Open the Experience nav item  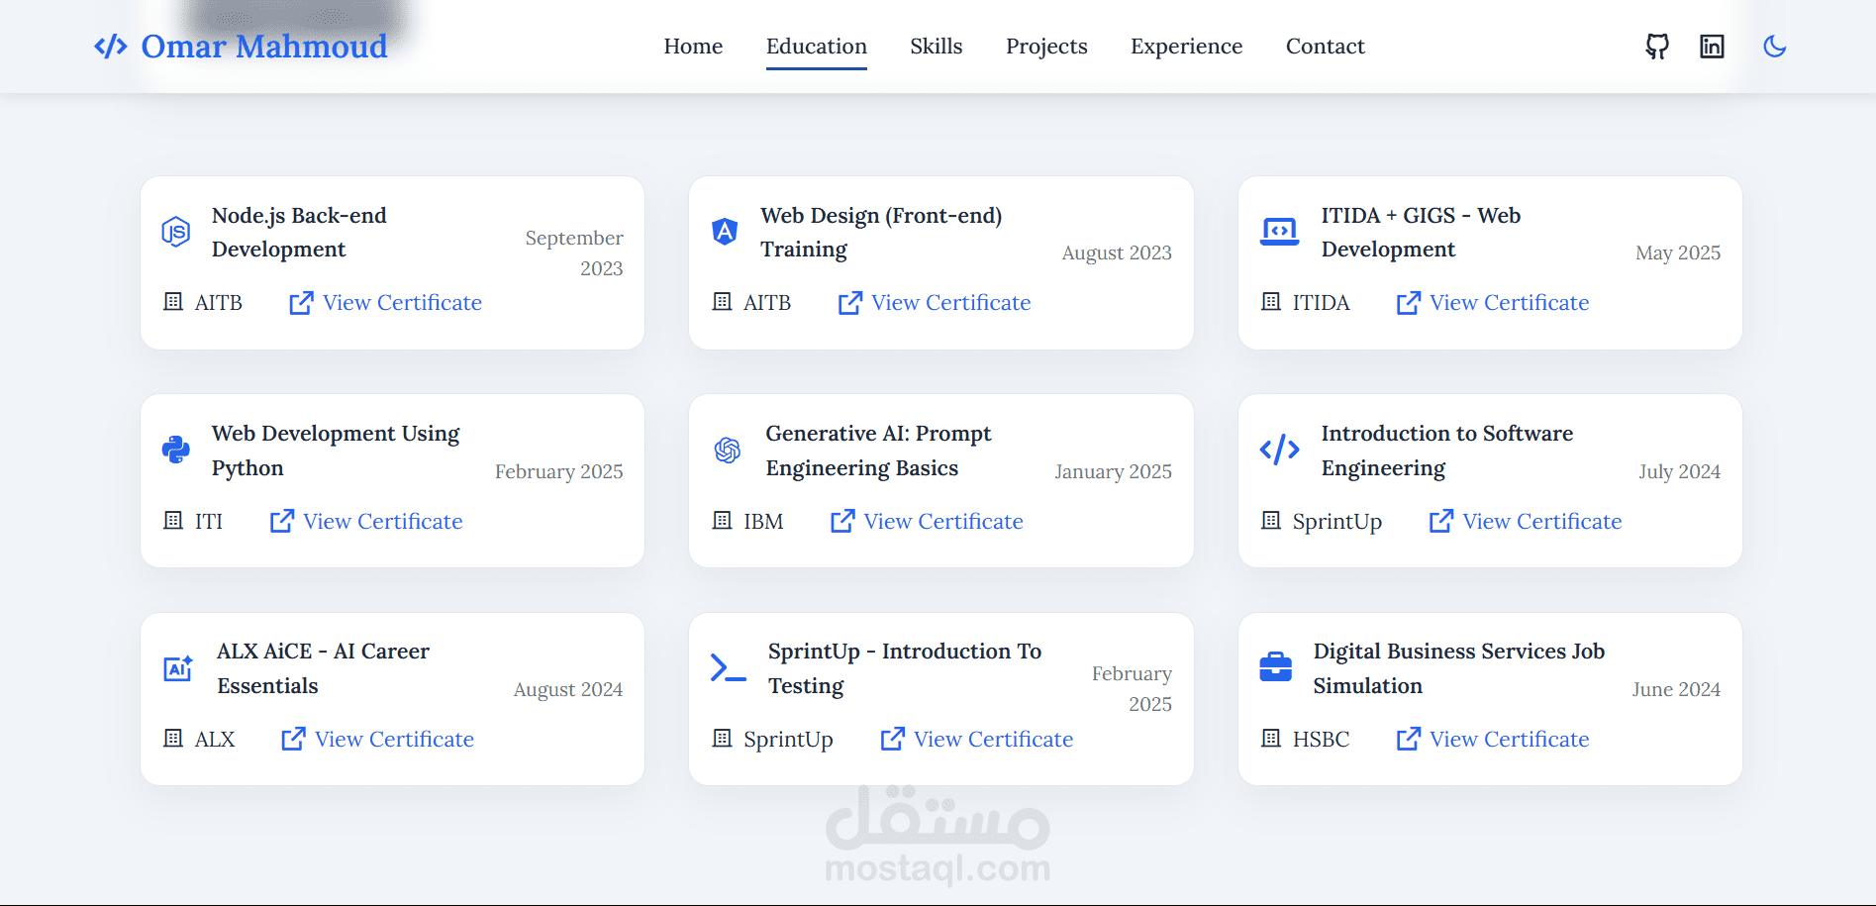[x=1186, y=47]
